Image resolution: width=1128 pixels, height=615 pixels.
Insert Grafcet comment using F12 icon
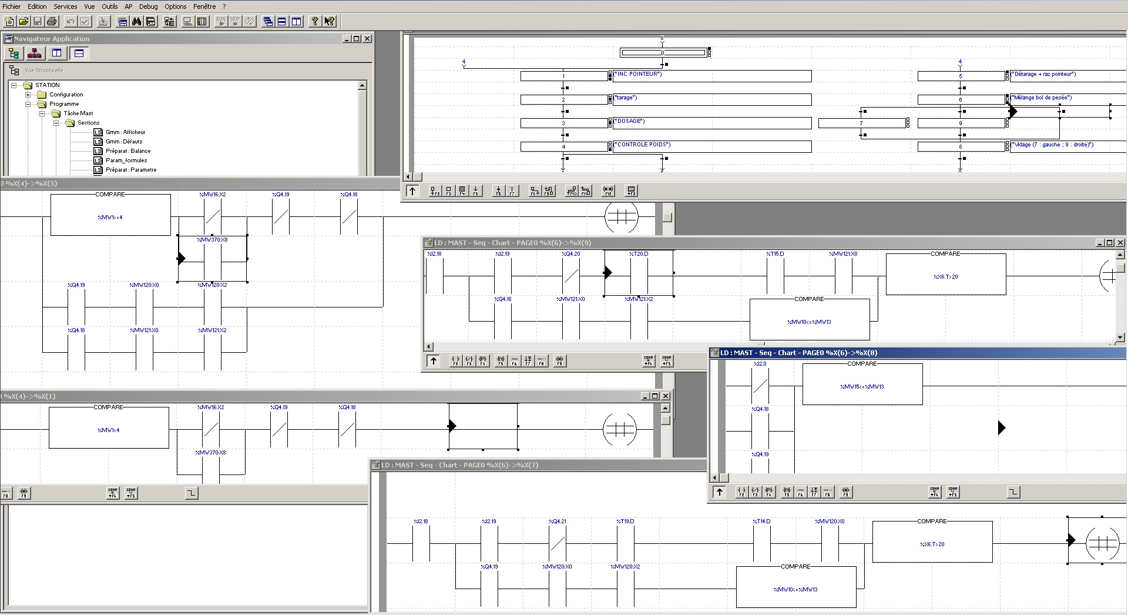[608, 191]
